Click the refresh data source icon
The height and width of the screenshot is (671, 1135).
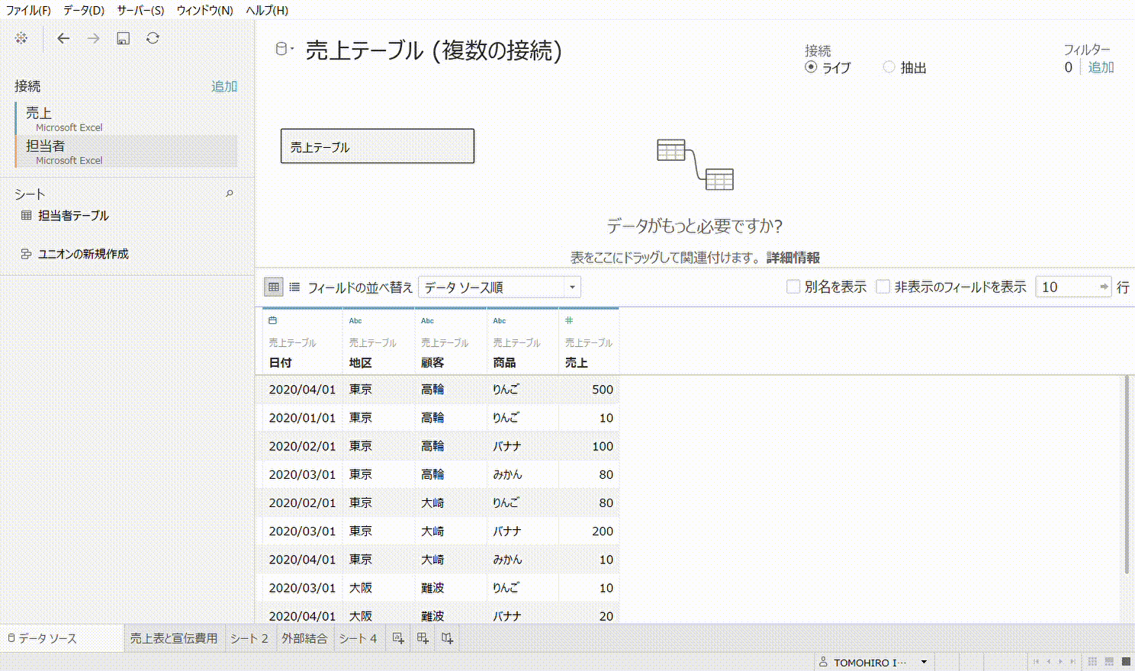[153, 38]
